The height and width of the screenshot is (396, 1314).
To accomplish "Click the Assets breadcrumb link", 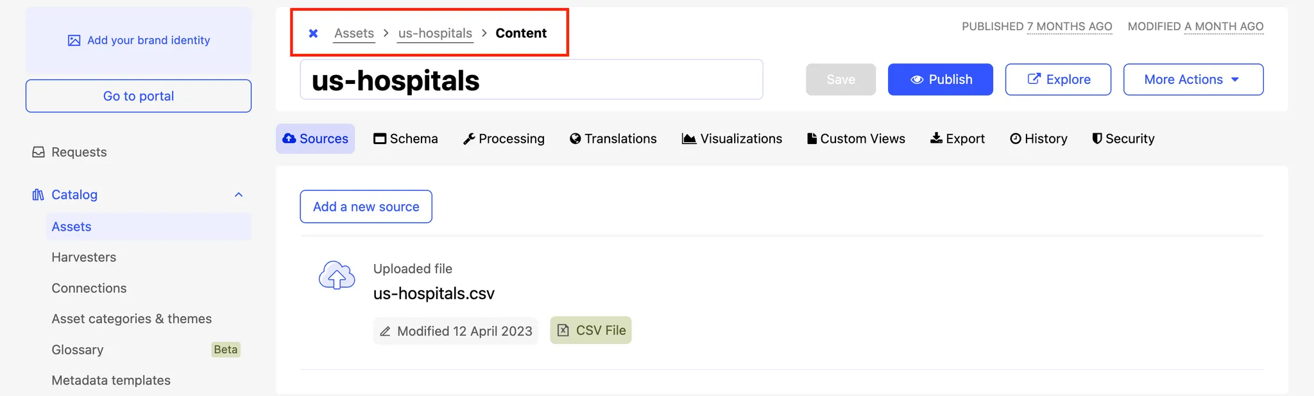I will [x=354, y=33].
